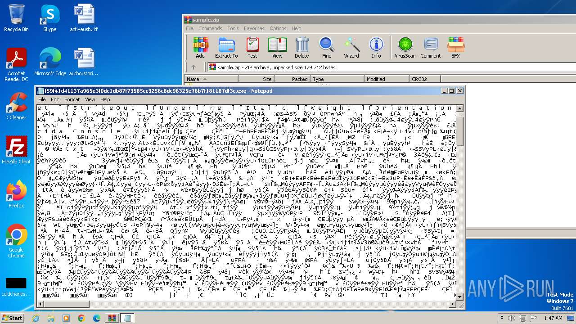This screenshot has width=576, height=324.
Task: Sort WinRAR list by CRC32 column
Action: tap(425, 79)
